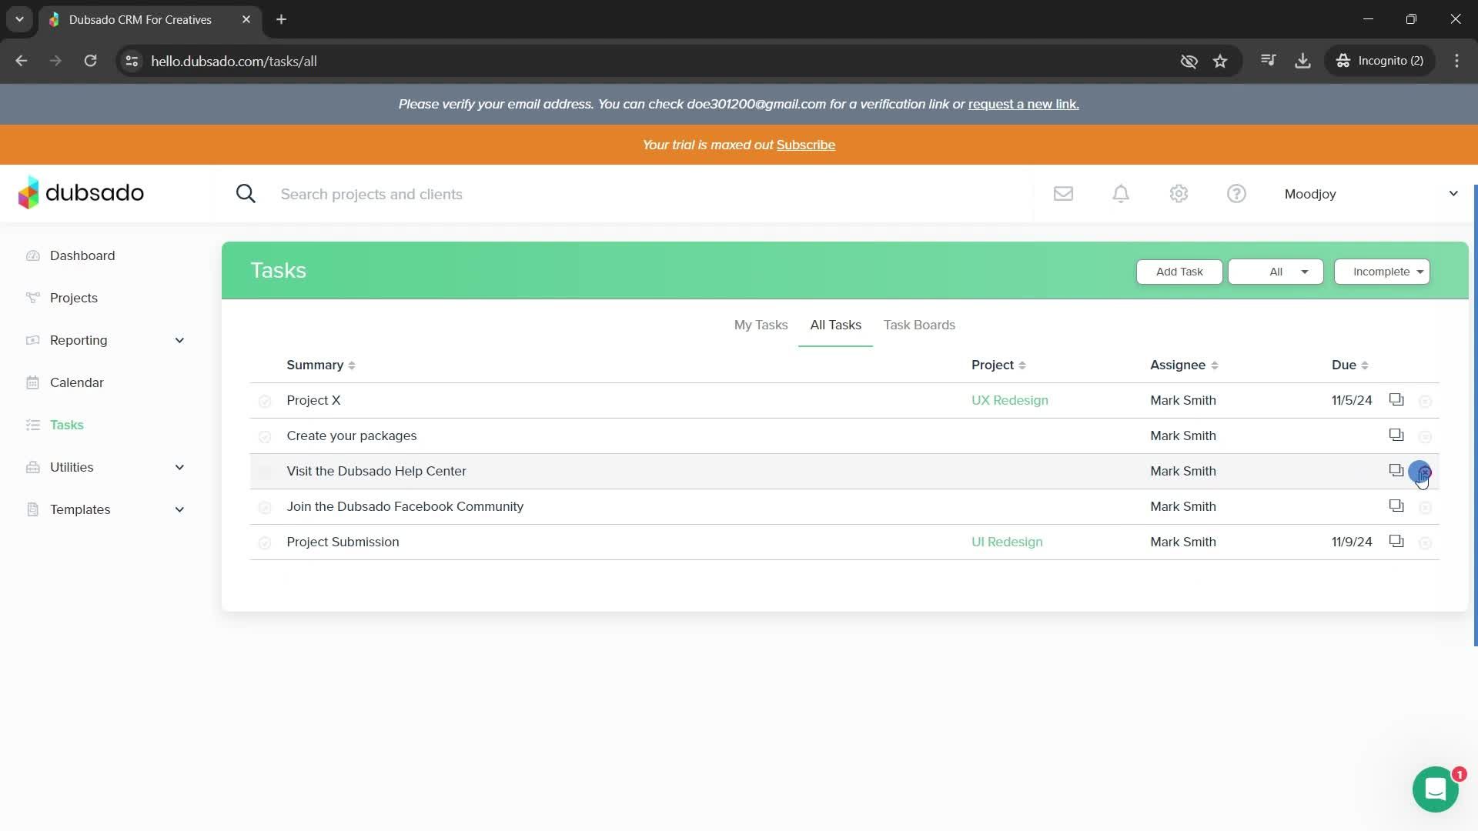
Task: Click the third-party cookies blocked eye icon
Action: 1189,61
